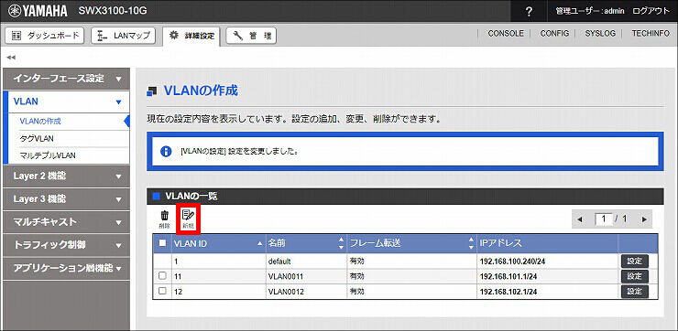
Task: Click the page number input field
Action: pos(604,219)
